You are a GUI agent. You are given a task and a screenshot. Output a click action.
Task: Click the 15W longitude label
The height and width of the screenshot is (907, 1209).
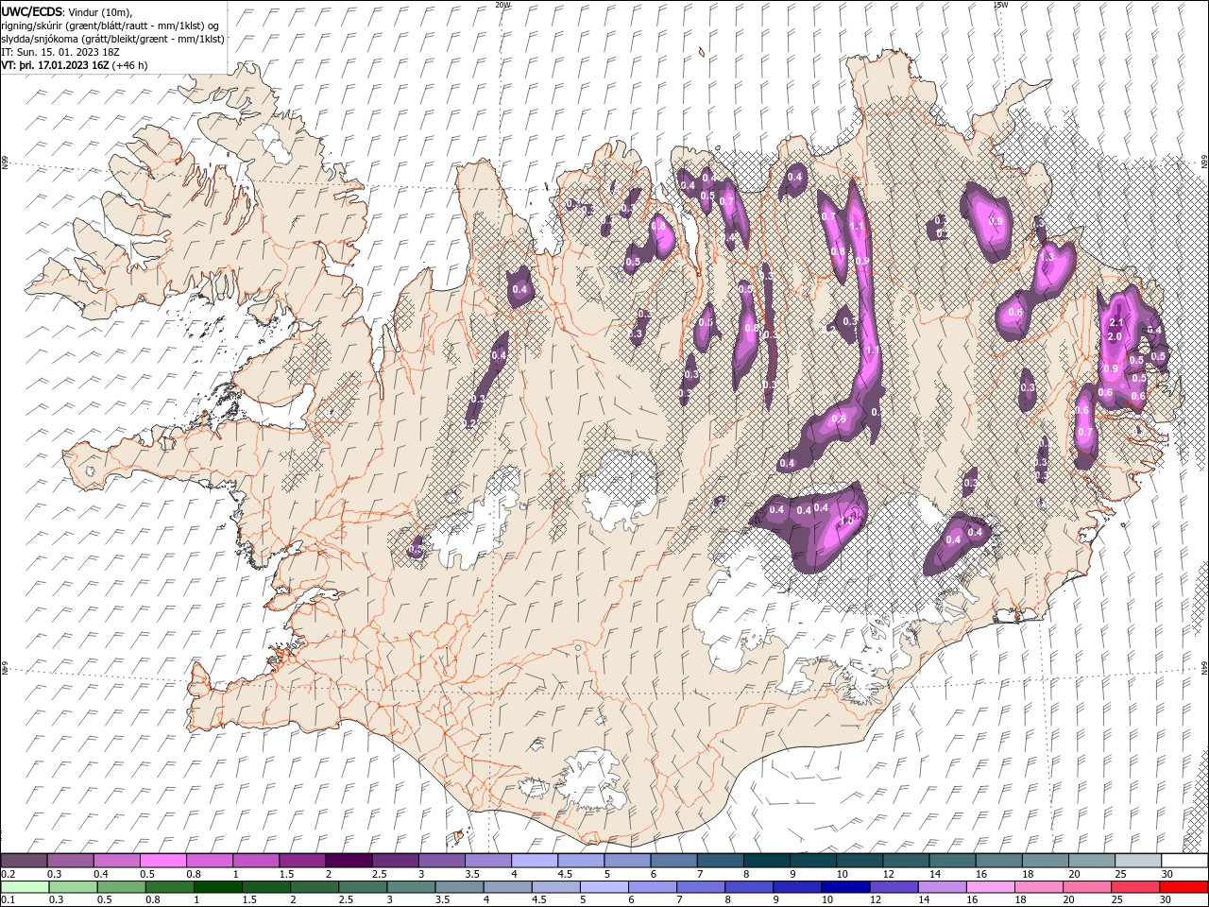click(x=1000, y=5)
